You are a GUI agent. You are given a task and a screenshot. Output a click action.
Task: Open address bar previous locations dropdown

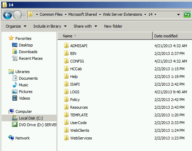[178, 15]
